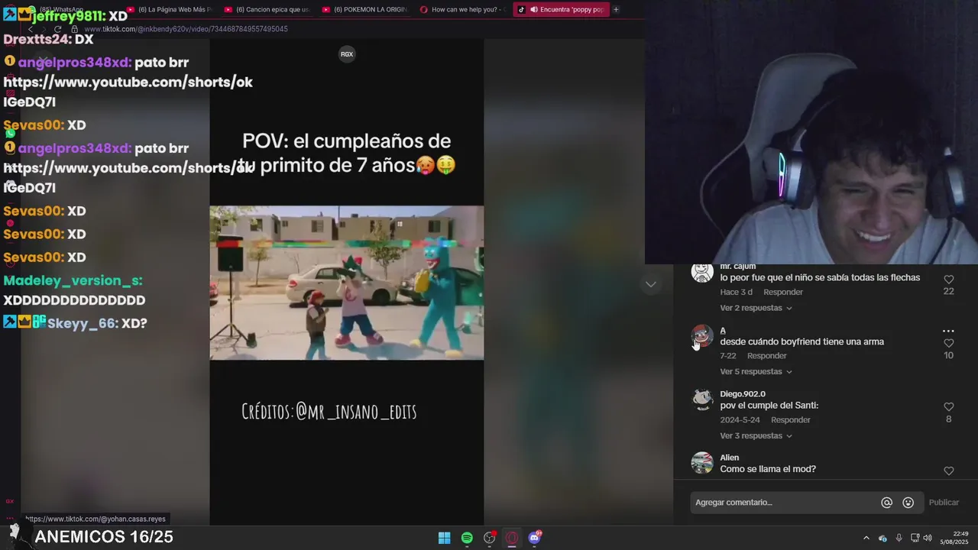Screen dimensions: 978x550
Task: Open OBS Studio from the taskbar
Action: (x=490, y=538)
